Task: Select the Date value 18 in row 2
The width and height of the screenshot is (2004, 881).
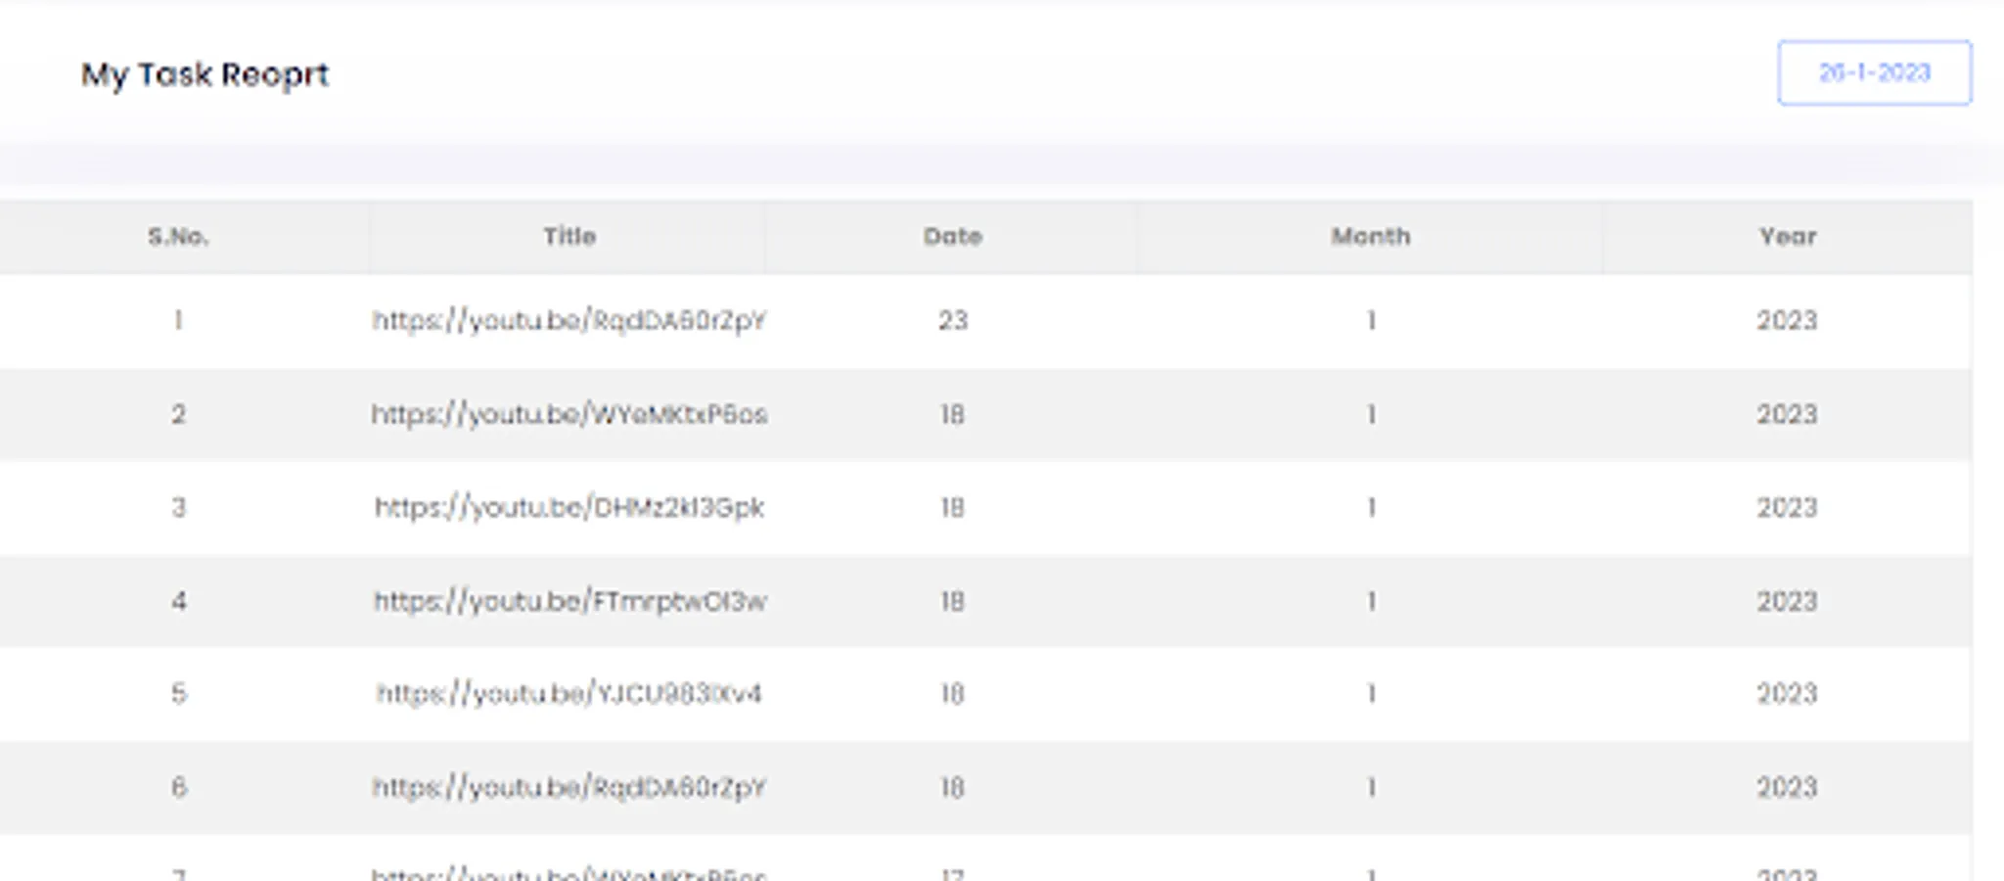Action: click(953, 414)
